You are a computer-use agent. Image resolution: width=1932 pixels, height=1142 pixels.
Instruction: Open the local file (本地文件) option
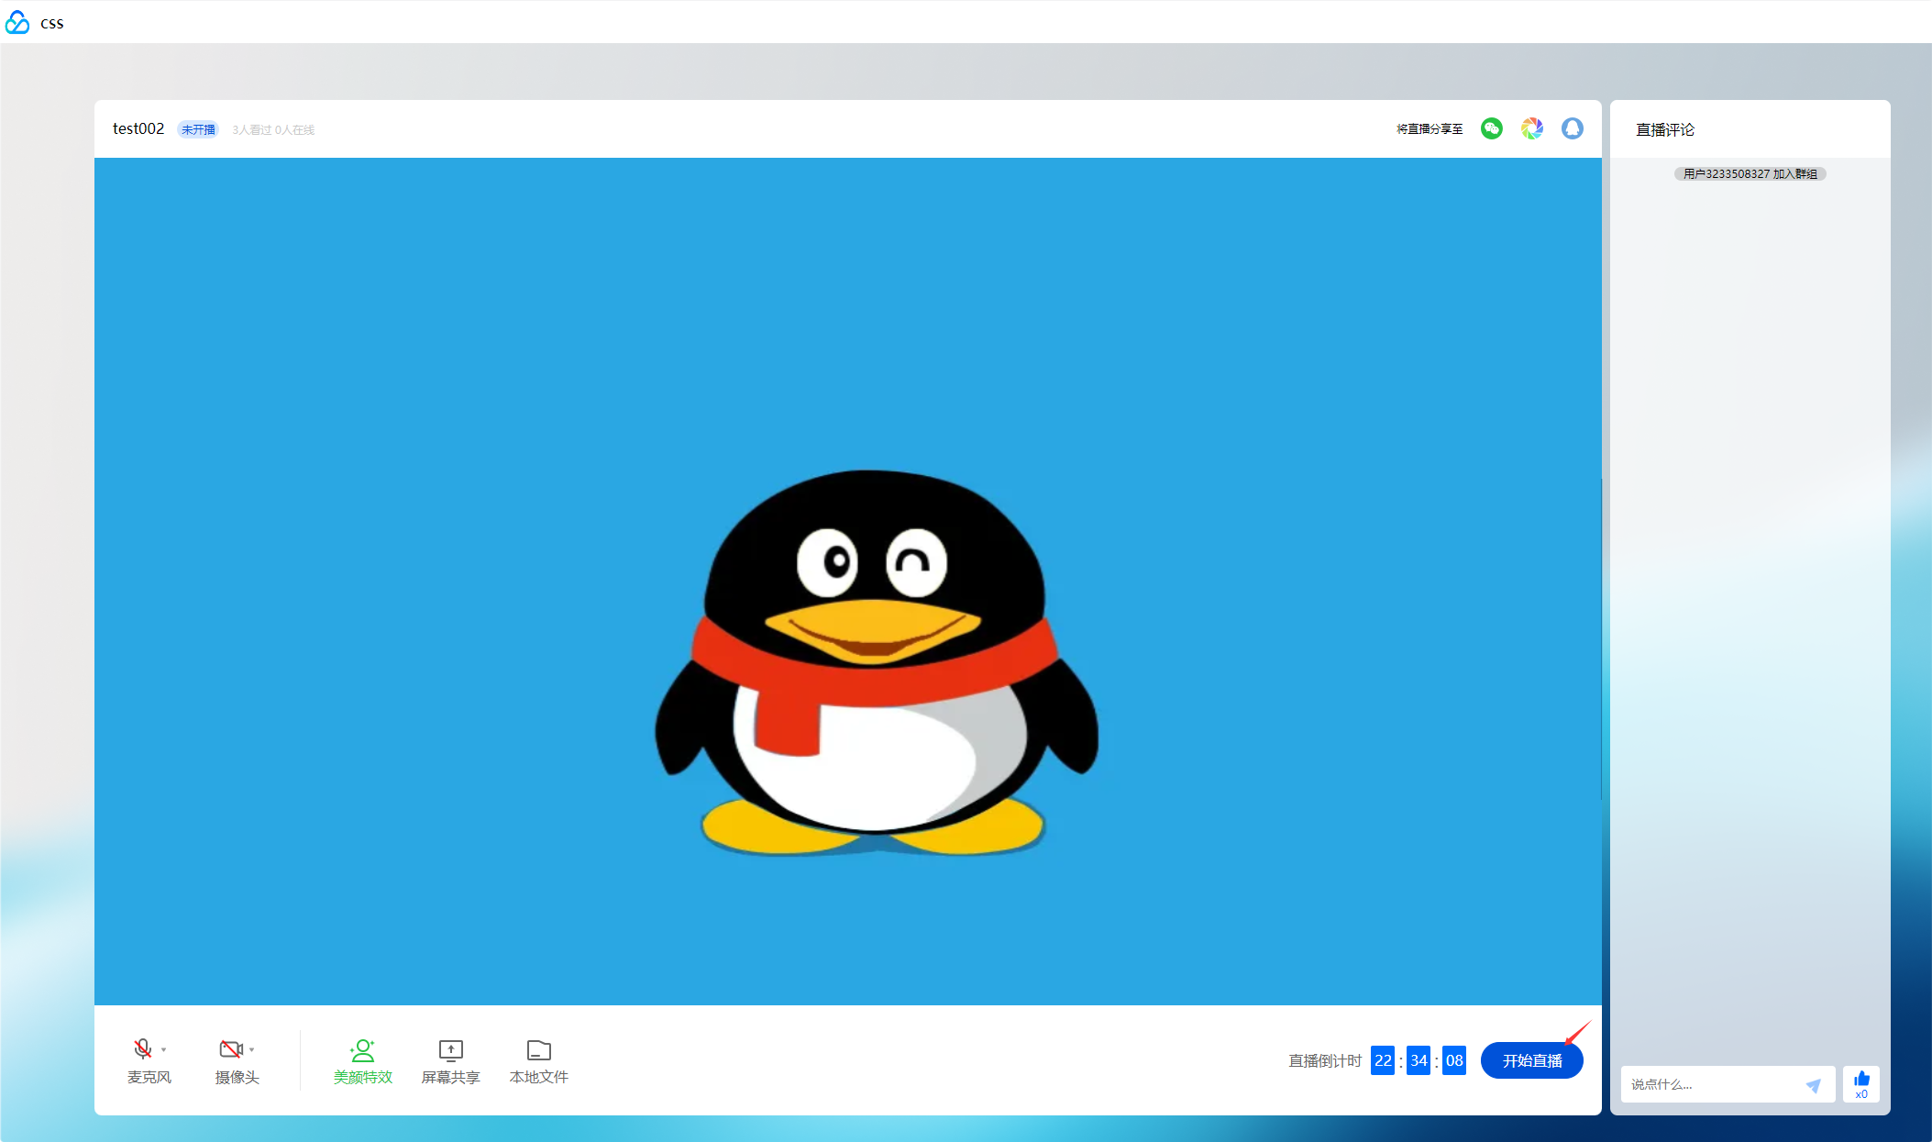[x=539, y=1062]
